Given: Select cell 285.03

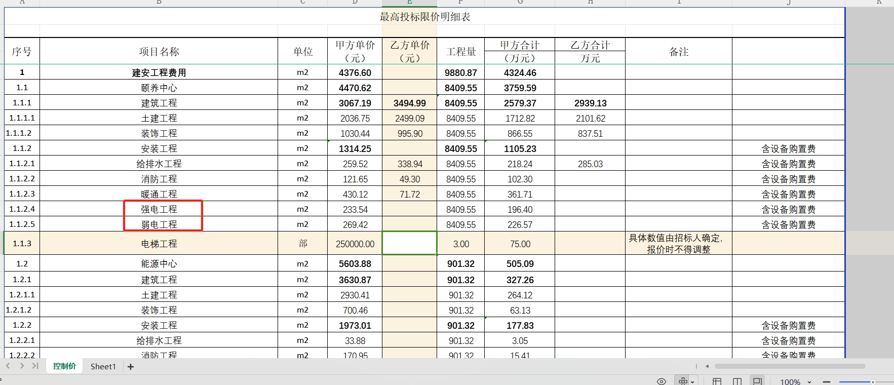Looking at the screenshot, I should pos(590,164).
